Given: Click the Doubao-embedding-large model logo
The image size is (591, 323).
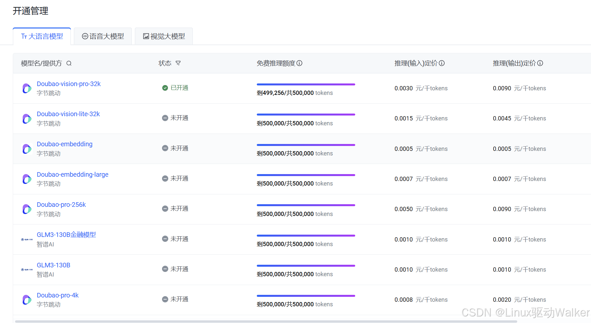Looking at the screenshot, I should click(x=27, y=179).
